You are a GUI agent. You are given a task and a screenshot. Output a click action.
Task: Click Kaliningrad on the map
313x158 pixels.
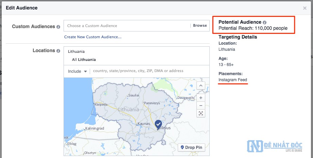tap(94, 129)
